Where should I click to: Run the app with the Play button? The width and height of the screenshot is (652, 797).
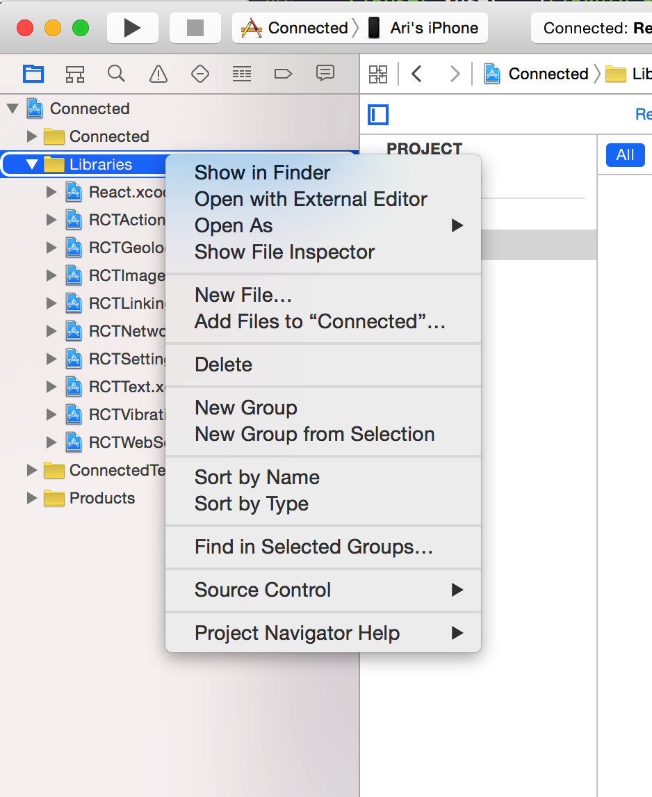133,28
